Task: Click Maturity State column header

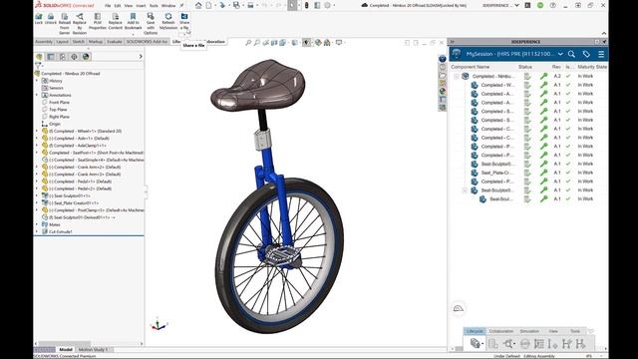Action: pos(592,67)
